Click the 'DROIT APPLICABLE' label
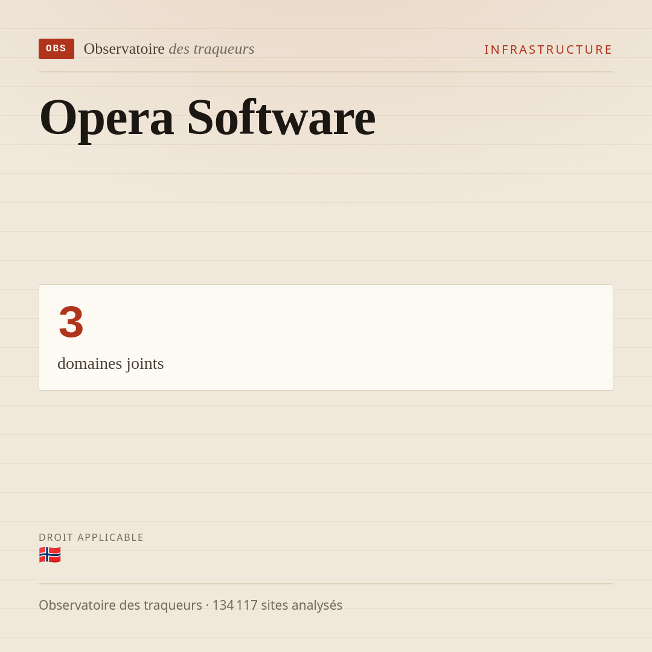Viewport: 652px width, 652px height. 91,537
